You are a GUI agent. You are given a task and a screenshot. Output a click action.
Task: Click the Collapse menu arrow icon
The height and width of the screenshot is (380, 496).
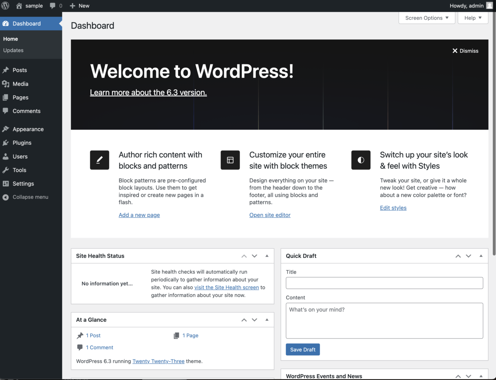click(5, 197)
